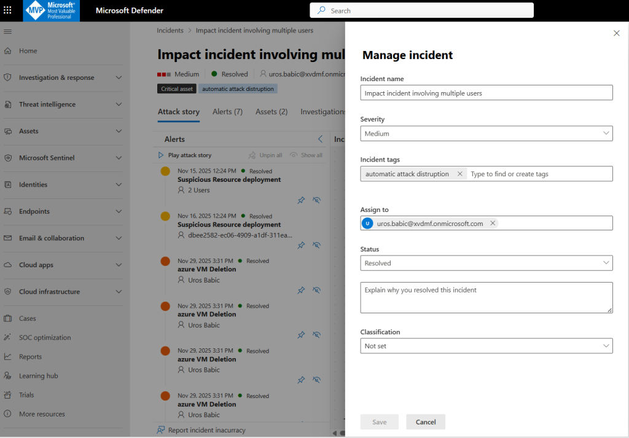Toggle visibility of first azure VM Deletion alert
Screen dimensions: 629x438
tap(316, 290)
